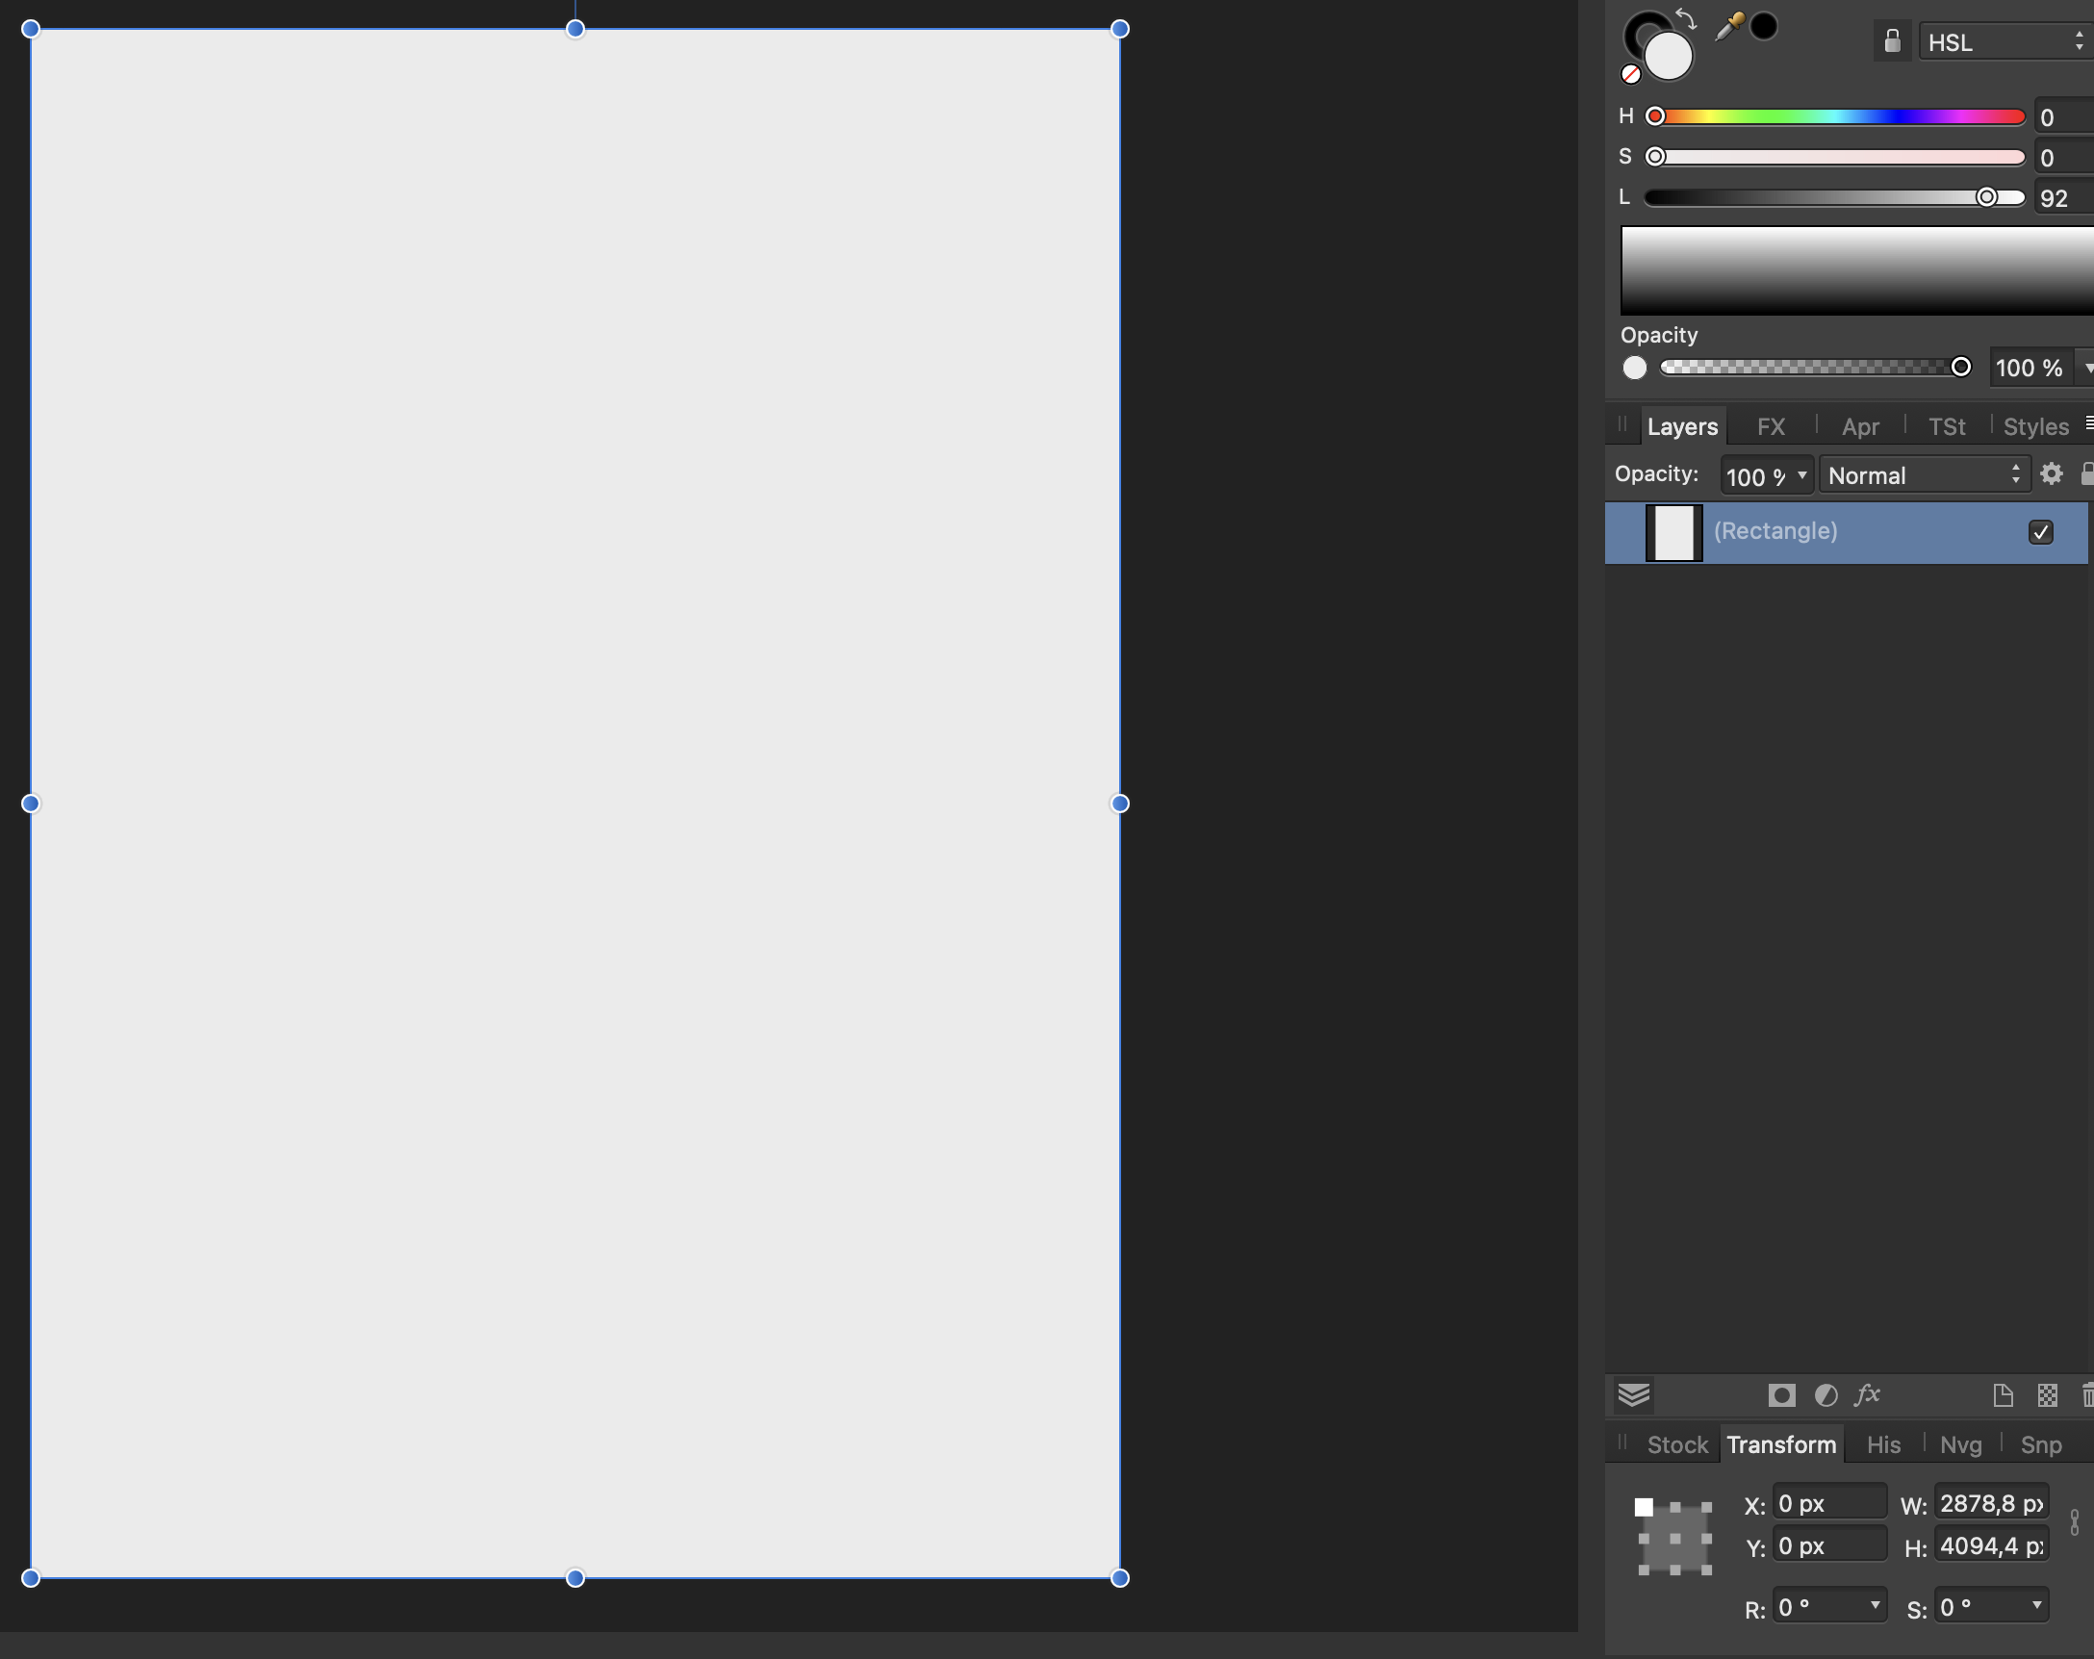
Task: Select the color picker eyedropper tool
Action: [x=1730, y=26]
